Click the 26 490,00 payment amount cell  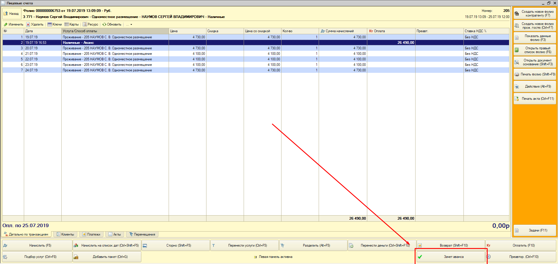pos(391,43)
